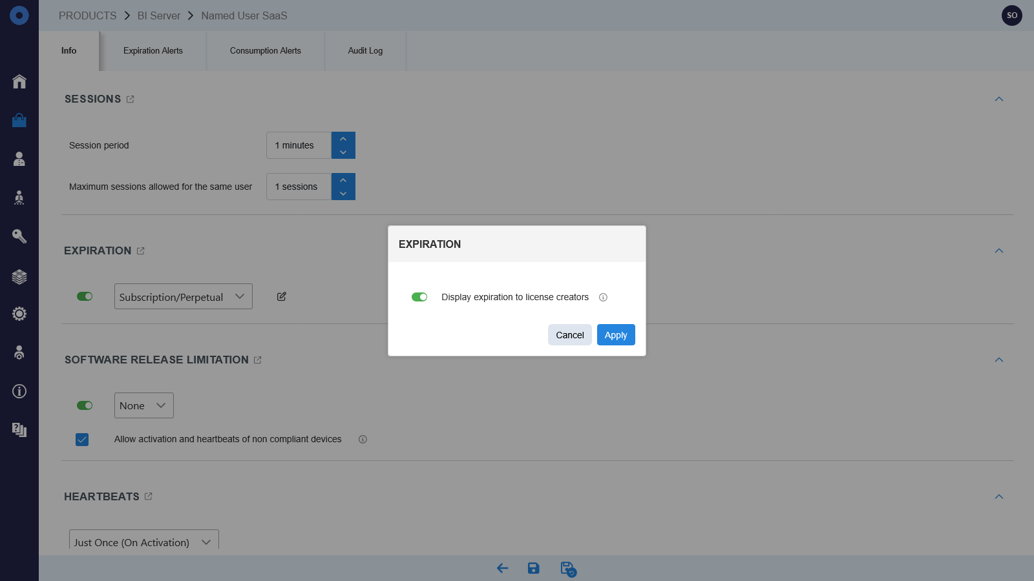
Task: Open the support agent icon in sidebar
Action: click(19, 352)
